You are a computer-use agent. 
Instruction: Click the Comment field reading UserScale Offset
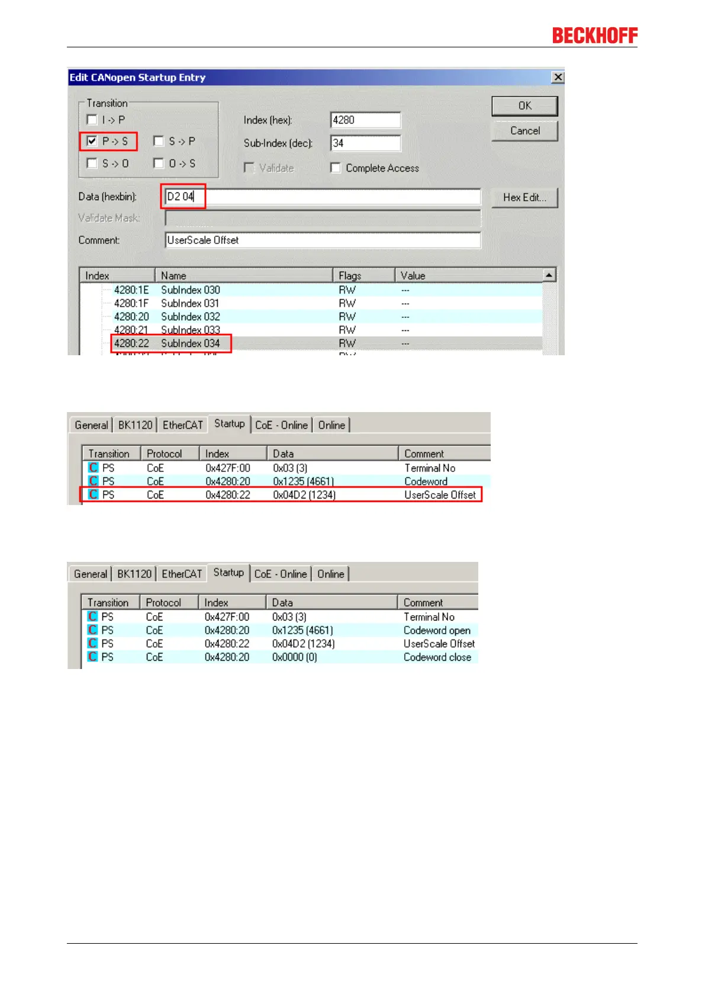pos(323,240)
